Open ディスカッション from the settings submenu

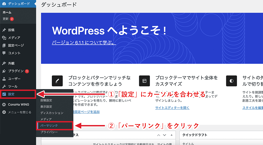coord(52,113)
